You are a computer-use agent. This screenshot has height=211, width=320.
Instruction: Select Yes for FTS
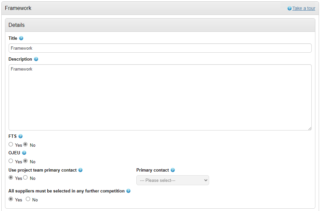[x=11, y=144]
